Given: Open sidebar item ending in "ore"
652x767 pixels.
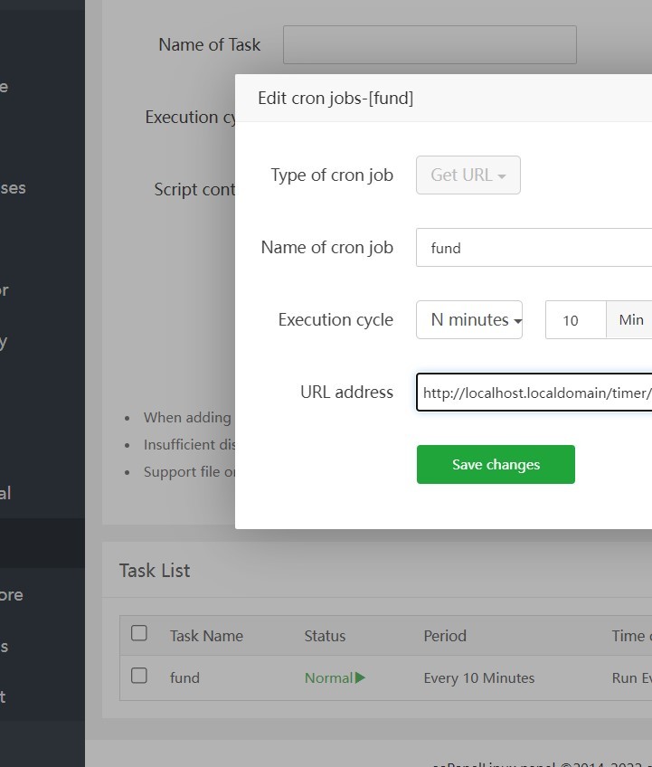Looking at the screenshot, I should click(12, 594).
